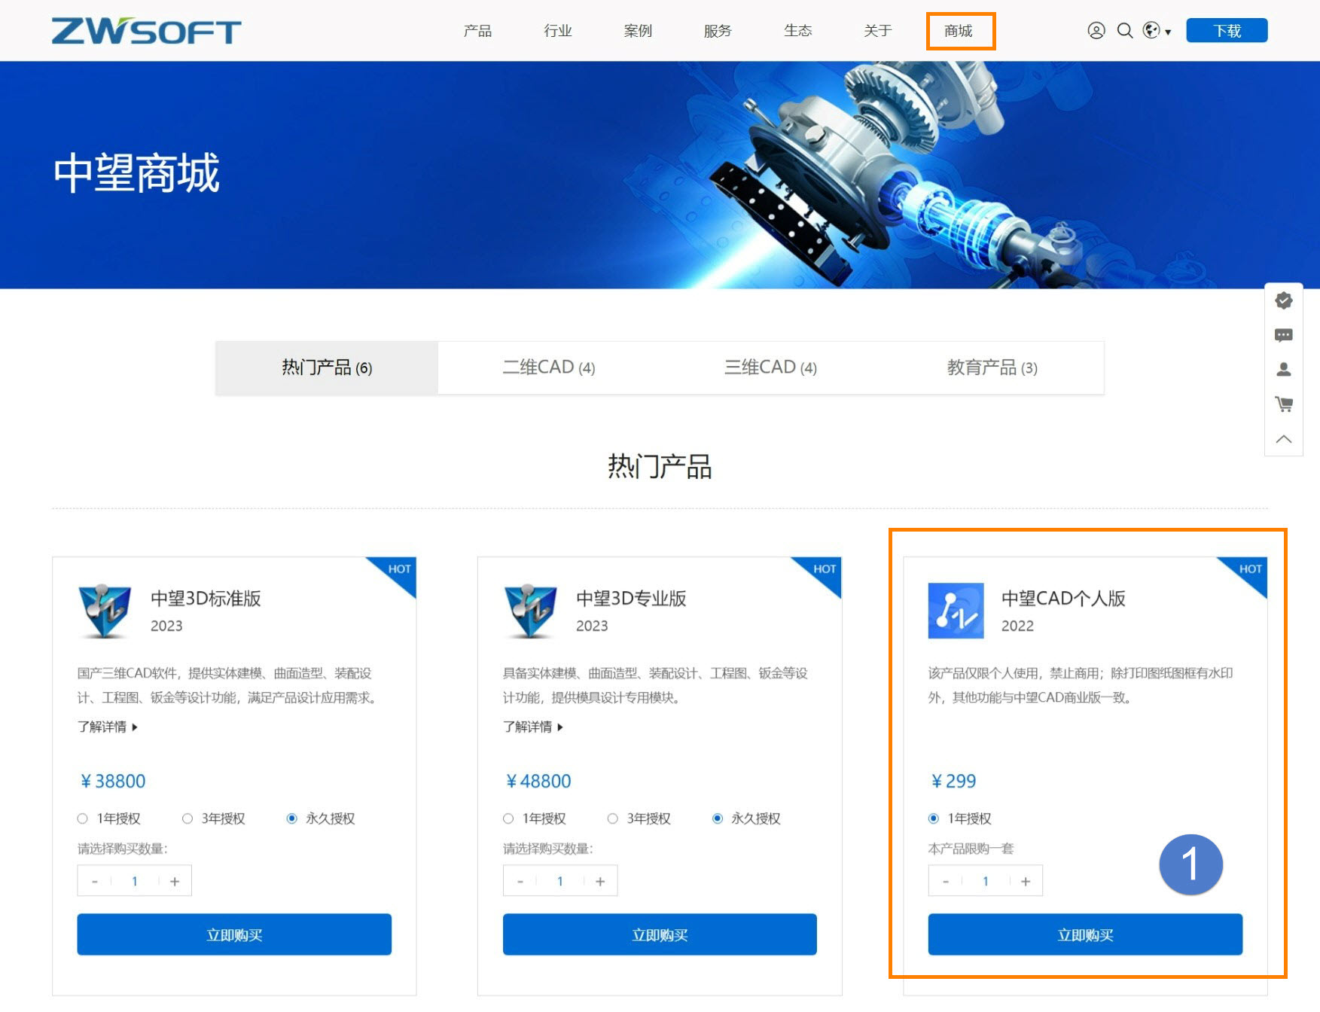
Task: Decrease quantity for 中望CAD个人版
Action: click(x=945, y=881)
